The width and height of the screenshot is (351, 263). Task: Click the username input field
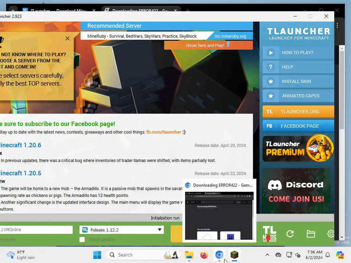click(36, 230)
